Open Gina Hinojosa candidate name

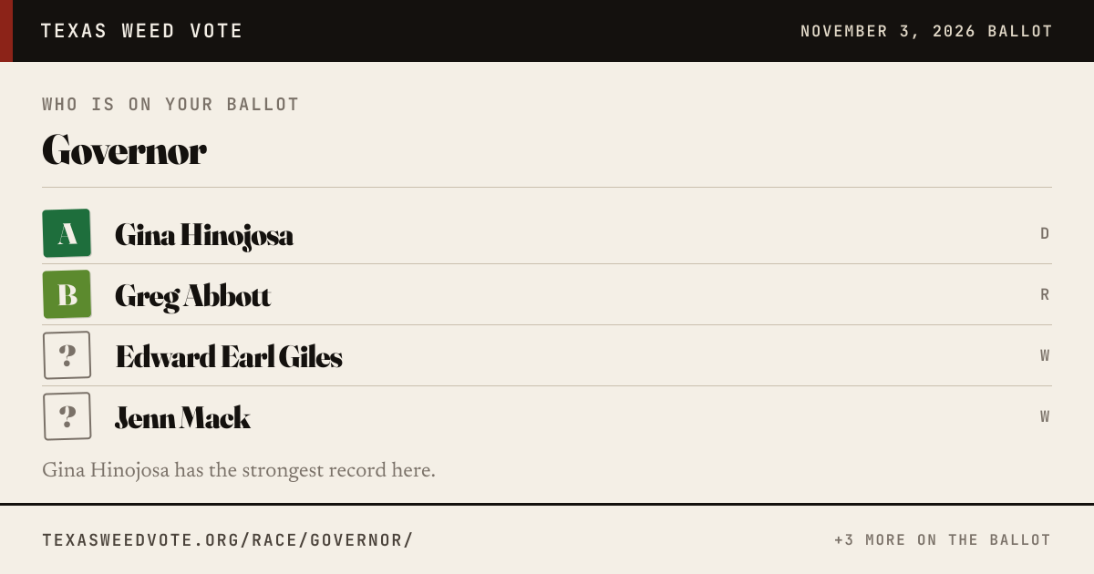click(x=204, y=235)
